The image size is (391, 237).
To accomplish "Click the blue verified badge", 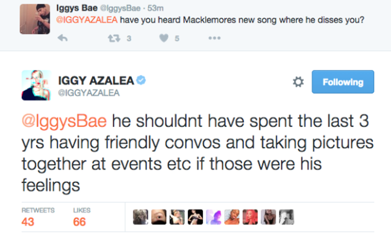I will 141,80.
